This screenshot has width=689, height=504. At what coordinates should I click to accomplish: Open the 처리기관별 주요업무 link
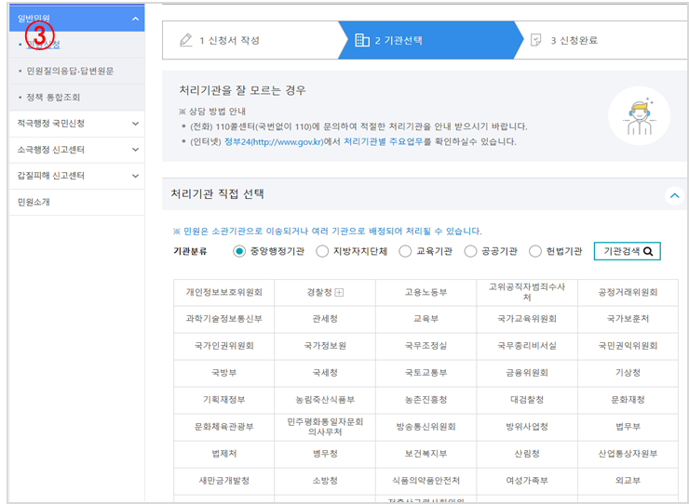(384, 141)
